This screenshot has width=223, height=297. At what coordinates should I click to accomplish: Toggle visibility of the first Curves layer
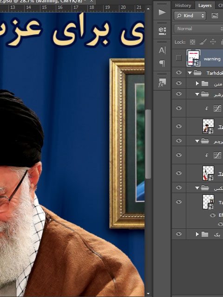[178, 108]
